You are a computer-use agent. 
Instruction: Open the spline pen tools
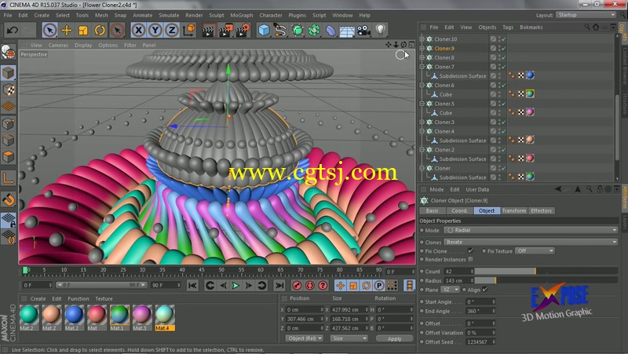280,30
